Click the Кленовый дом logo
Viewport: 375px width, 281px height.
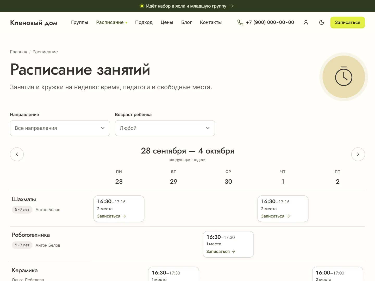[x=34, y=23]
